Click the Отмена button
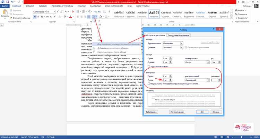The image size is (260, 139). [x=216, y=112]
